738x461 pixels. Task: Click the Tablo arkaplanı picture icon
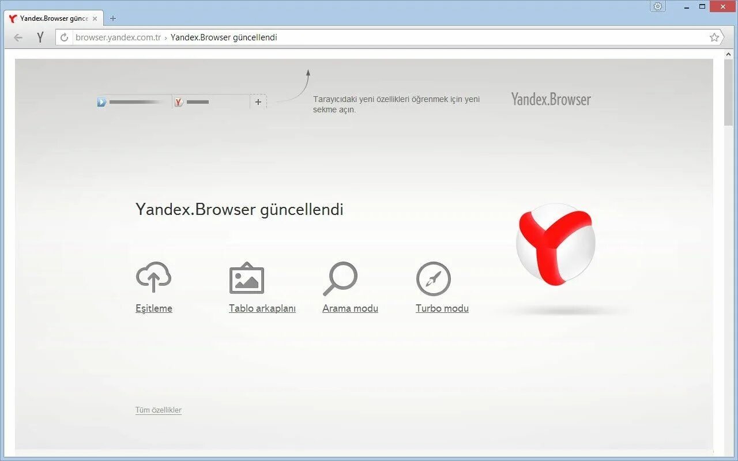pos(247,278)
